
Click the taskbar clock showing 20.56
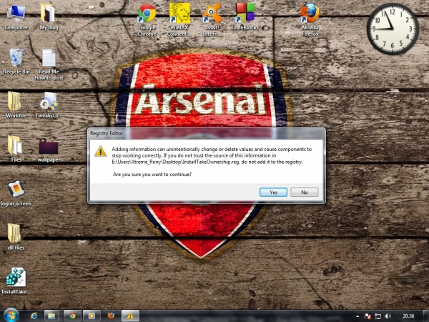pyautogui.click(x=408, y=316)
